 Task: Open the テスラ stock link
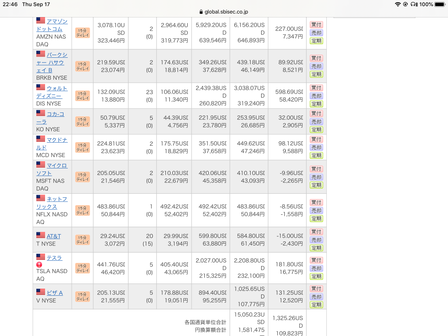[54, 258]
